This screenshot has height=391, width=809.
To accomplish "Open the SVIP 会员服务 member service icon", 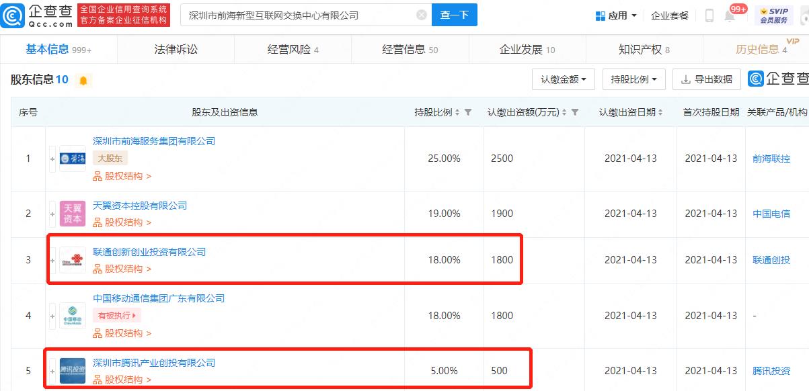I will (774, 15).
